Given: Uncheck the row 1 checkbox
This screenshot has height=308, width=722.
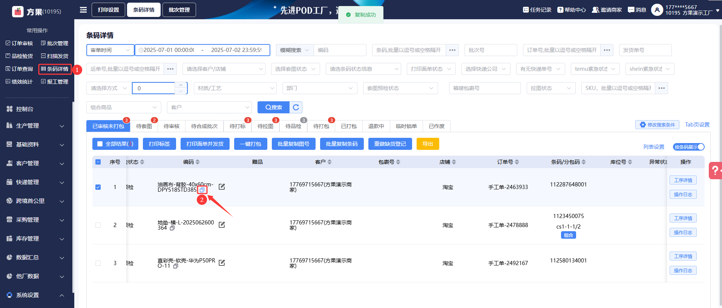Looking at the screenshot, I should click(x=98, y=187).
